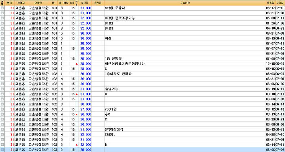Click the 28,000 deposit in the 12-15 row
Viewport: 285px width, 152px height.
coord(86,64)
